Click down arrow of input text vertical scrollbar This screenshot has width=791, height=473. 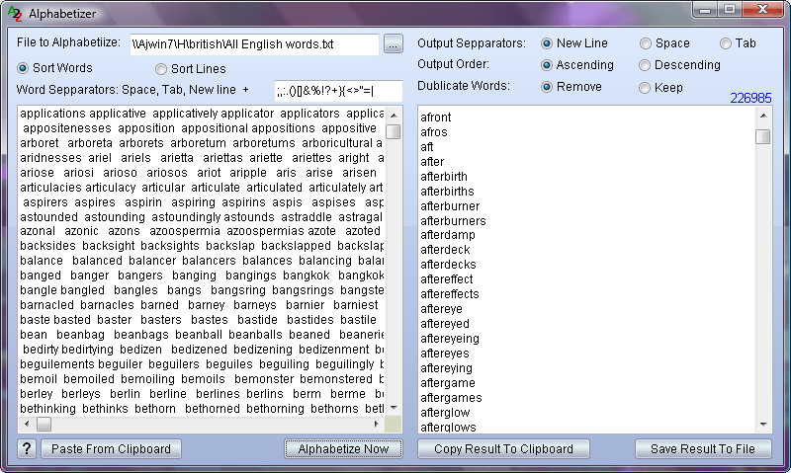[x=394, y=408]
